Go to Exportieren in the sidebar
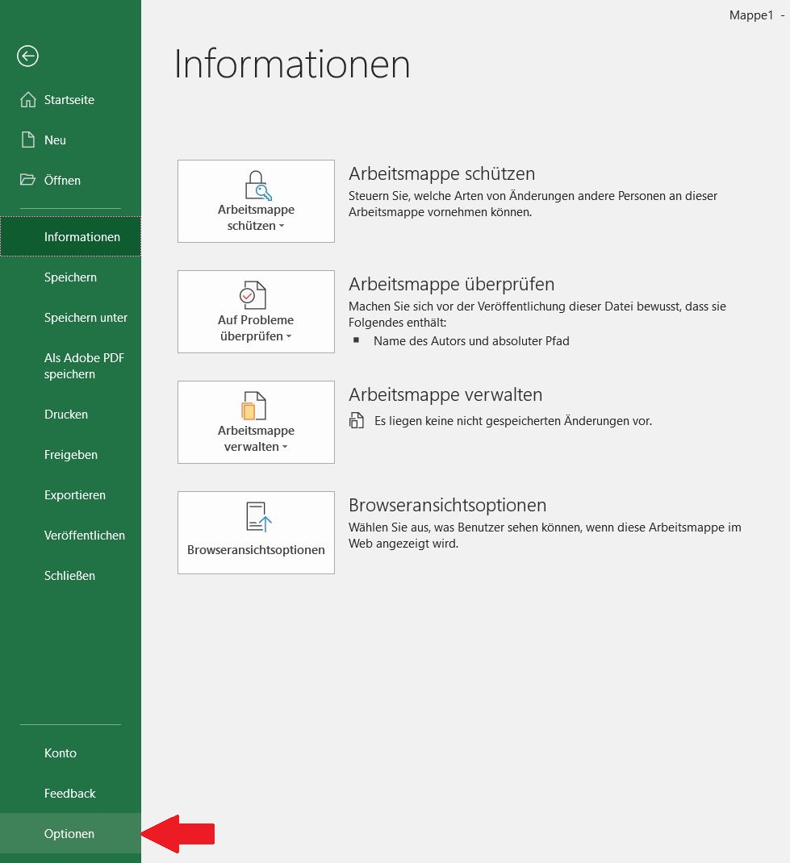The height and width of the screenshot is (863, 790). pos(75,495)
